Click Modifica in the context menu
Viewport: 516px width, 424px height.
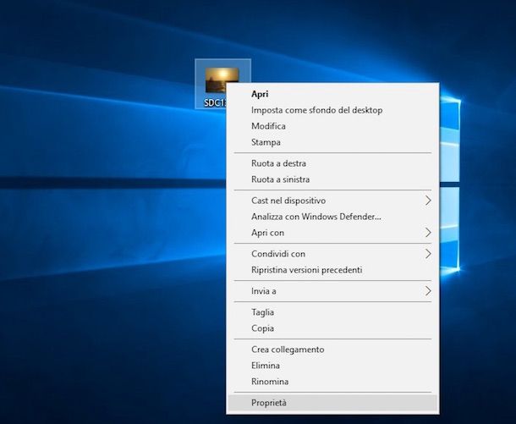click(268, 126)
